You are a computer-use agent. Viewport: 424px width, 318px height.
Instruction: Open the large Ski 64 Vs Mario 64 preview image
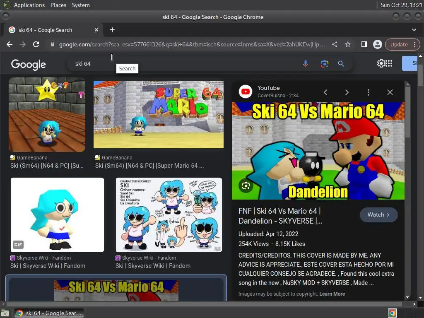(x=318, y=151)
